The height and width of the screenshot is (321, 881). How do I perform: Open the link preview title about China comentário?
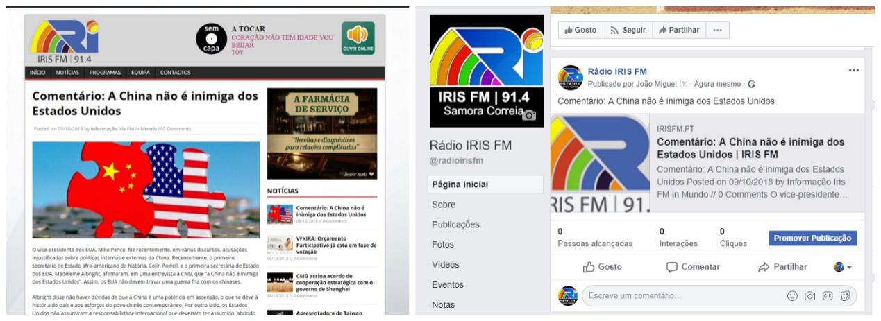(750, 147)
